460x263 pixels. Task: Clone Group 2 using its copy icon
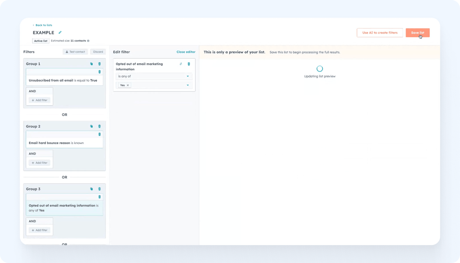(x=91, y=126)
